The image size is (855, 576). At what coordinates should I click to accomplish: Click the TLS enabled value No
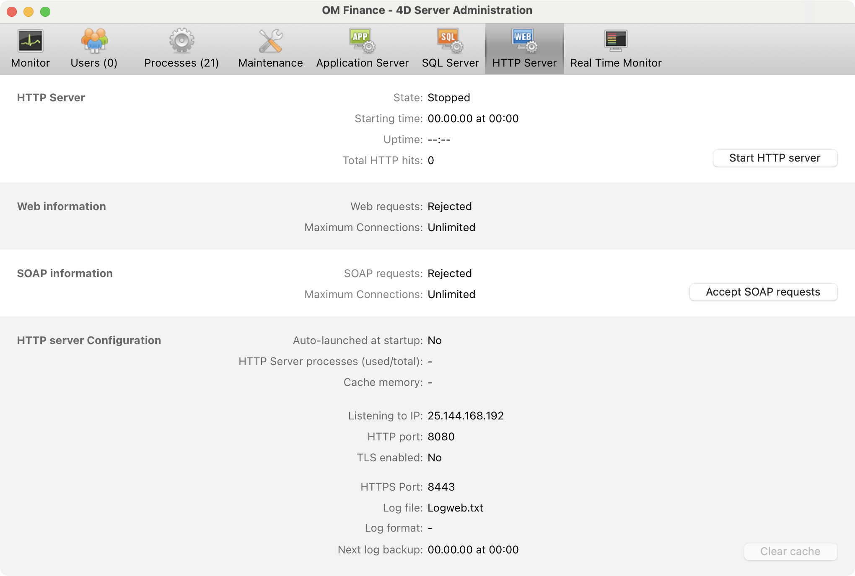(x=435, y=458)
